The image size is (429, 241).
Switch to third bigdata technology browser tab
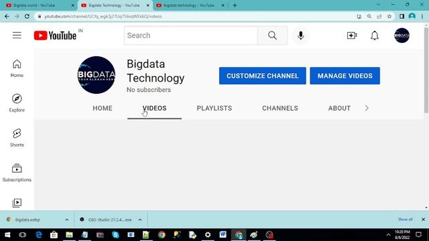click(x=189, y=5)
